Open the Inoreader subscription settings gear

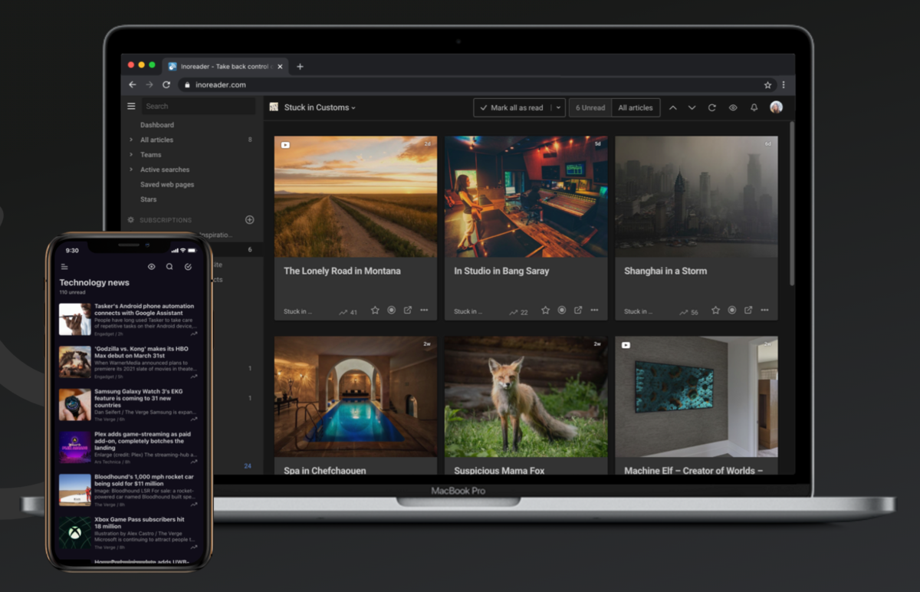click(x=130, y=220)
